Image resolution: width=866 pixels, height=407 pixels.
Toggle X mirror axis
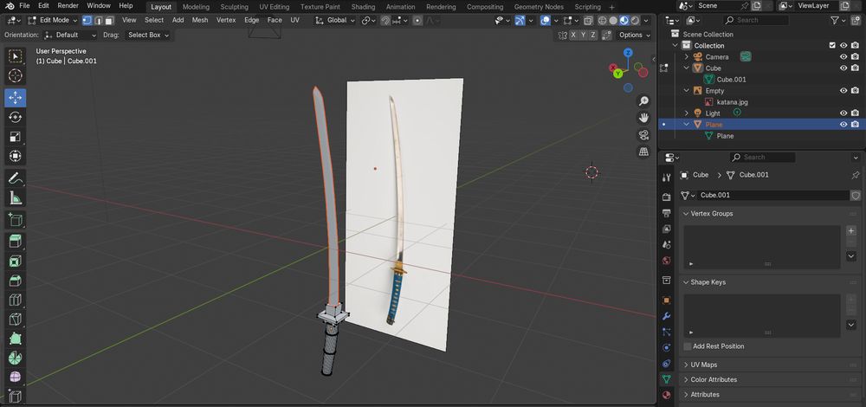click(574, 35)
